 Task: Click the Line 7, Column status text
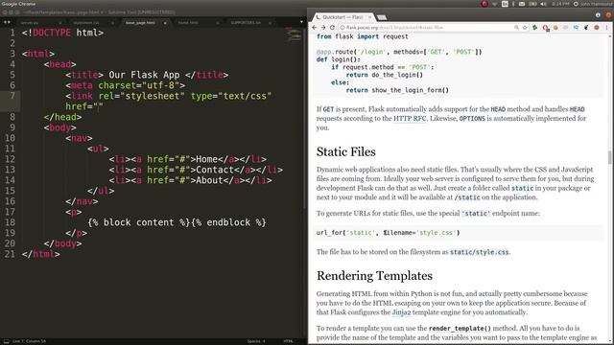tap(29, 341)
